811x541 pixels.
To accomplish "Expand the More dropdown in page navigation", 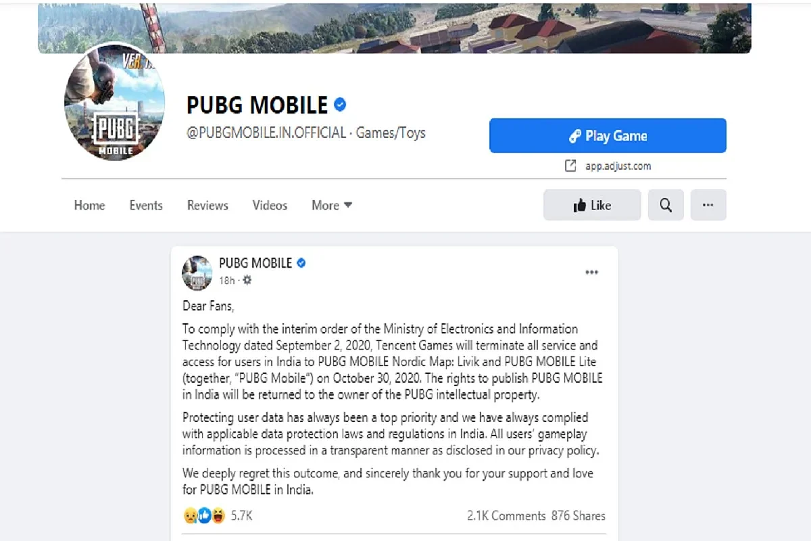I will [332, 205].
